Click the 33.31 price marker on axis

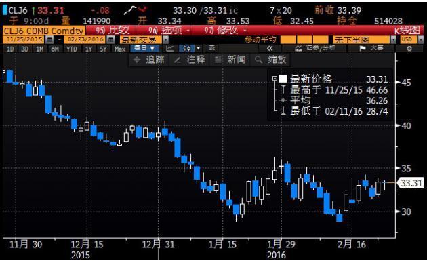point(411,183)
